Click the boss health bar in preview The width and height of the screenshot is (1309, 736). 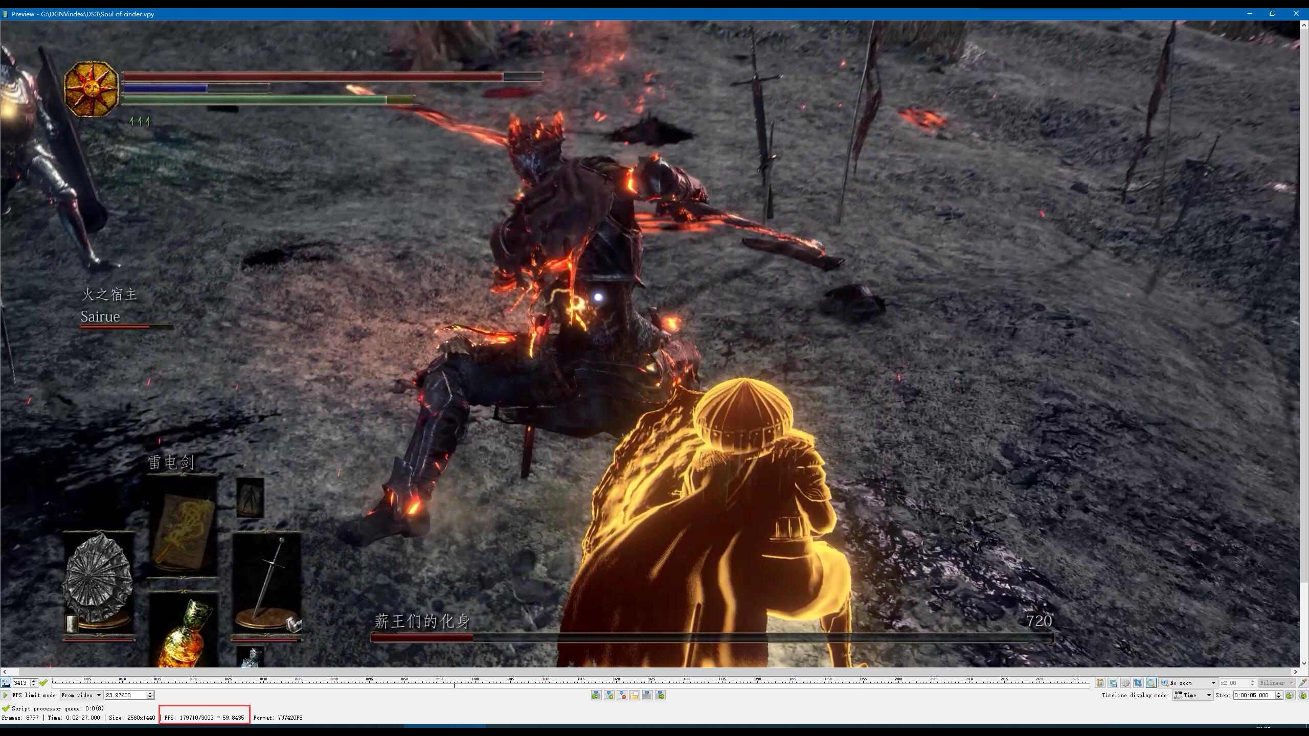point(712,638)
